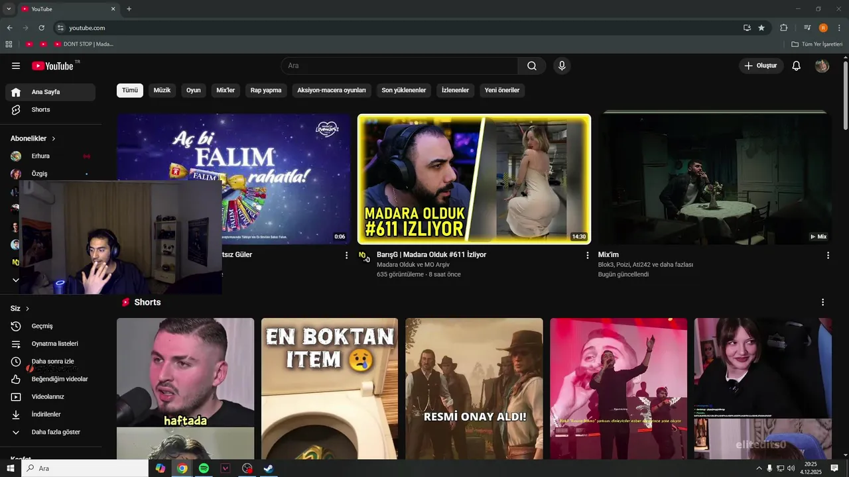Image resolution: width=849 pixels, height=477 pixels.
Task: Open the YouTube account avatar menu
Action: click(x=822, y=66)
